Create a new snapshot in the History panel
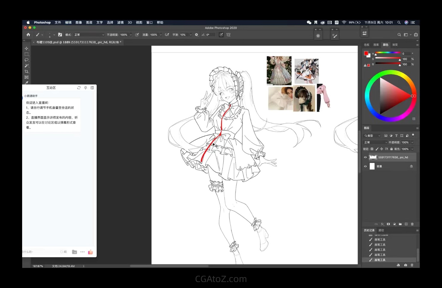The image size is (442, 288). pos(405,265)
